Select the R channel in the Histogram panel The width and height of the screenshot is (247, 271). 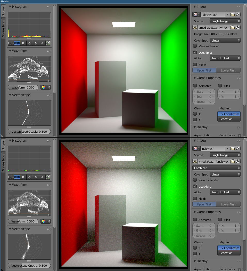23,43
